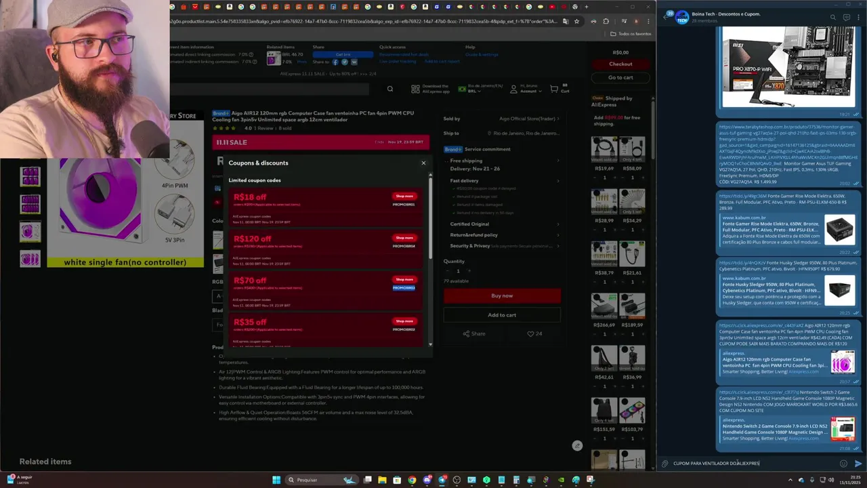The width and height of the screenshot is (867, 488).
Task: Expand the Free shipping details chevron
Action: pyautogui.click(x=558, y=161)
